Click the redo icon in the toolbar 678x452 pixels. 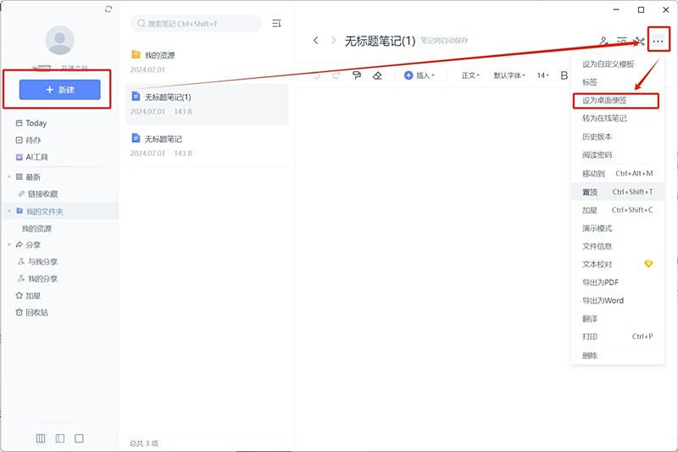click(x=336, y=75)
